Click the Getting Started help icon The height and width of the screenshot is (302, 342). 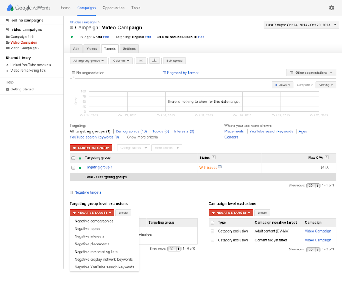(8, 89)
